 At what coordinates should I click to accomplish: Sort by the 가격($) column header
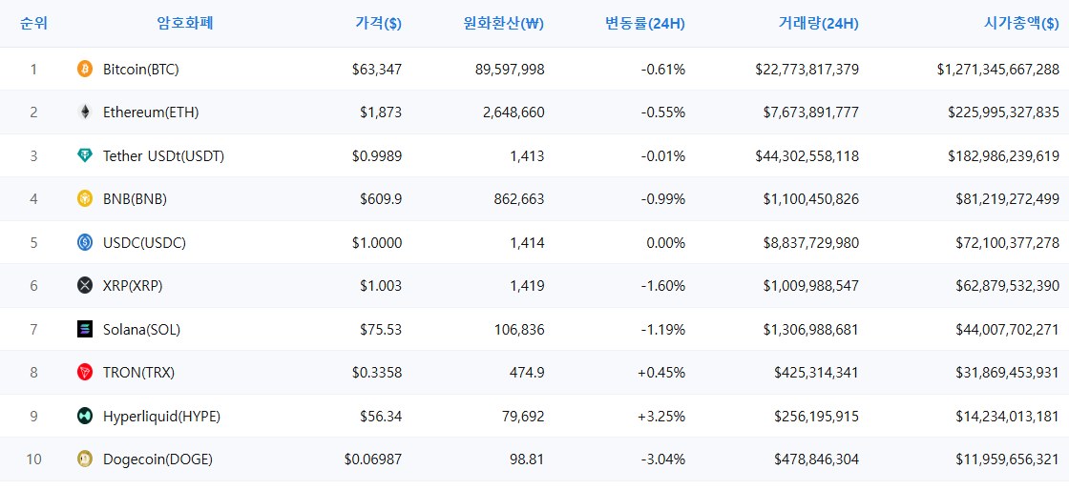pos(378,23)
